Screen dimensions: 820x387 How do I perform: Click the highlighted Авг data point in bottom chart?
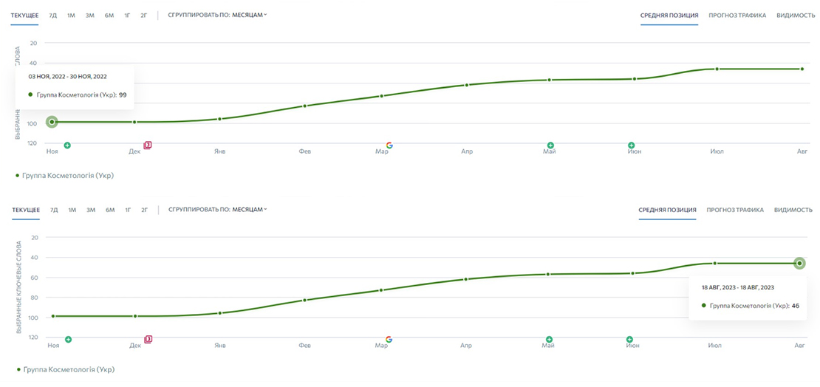[x=799, y=263]
